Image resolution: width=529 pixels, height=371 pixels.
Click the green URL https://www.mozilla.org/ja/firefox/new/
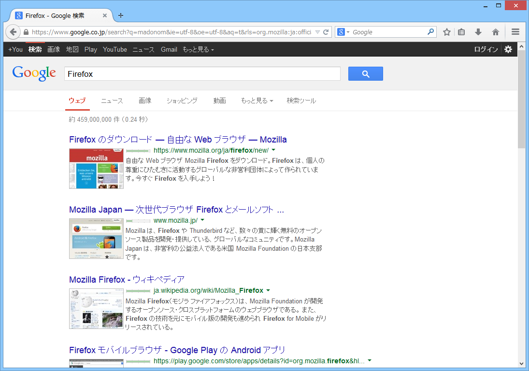click(x=211, y=150)
